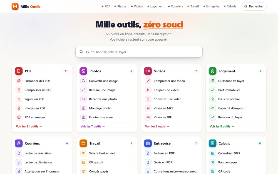The width and height of the screenshot is (278, 174).
Task: Click the Vidéos category camera icon
Action: click(148, 71)
